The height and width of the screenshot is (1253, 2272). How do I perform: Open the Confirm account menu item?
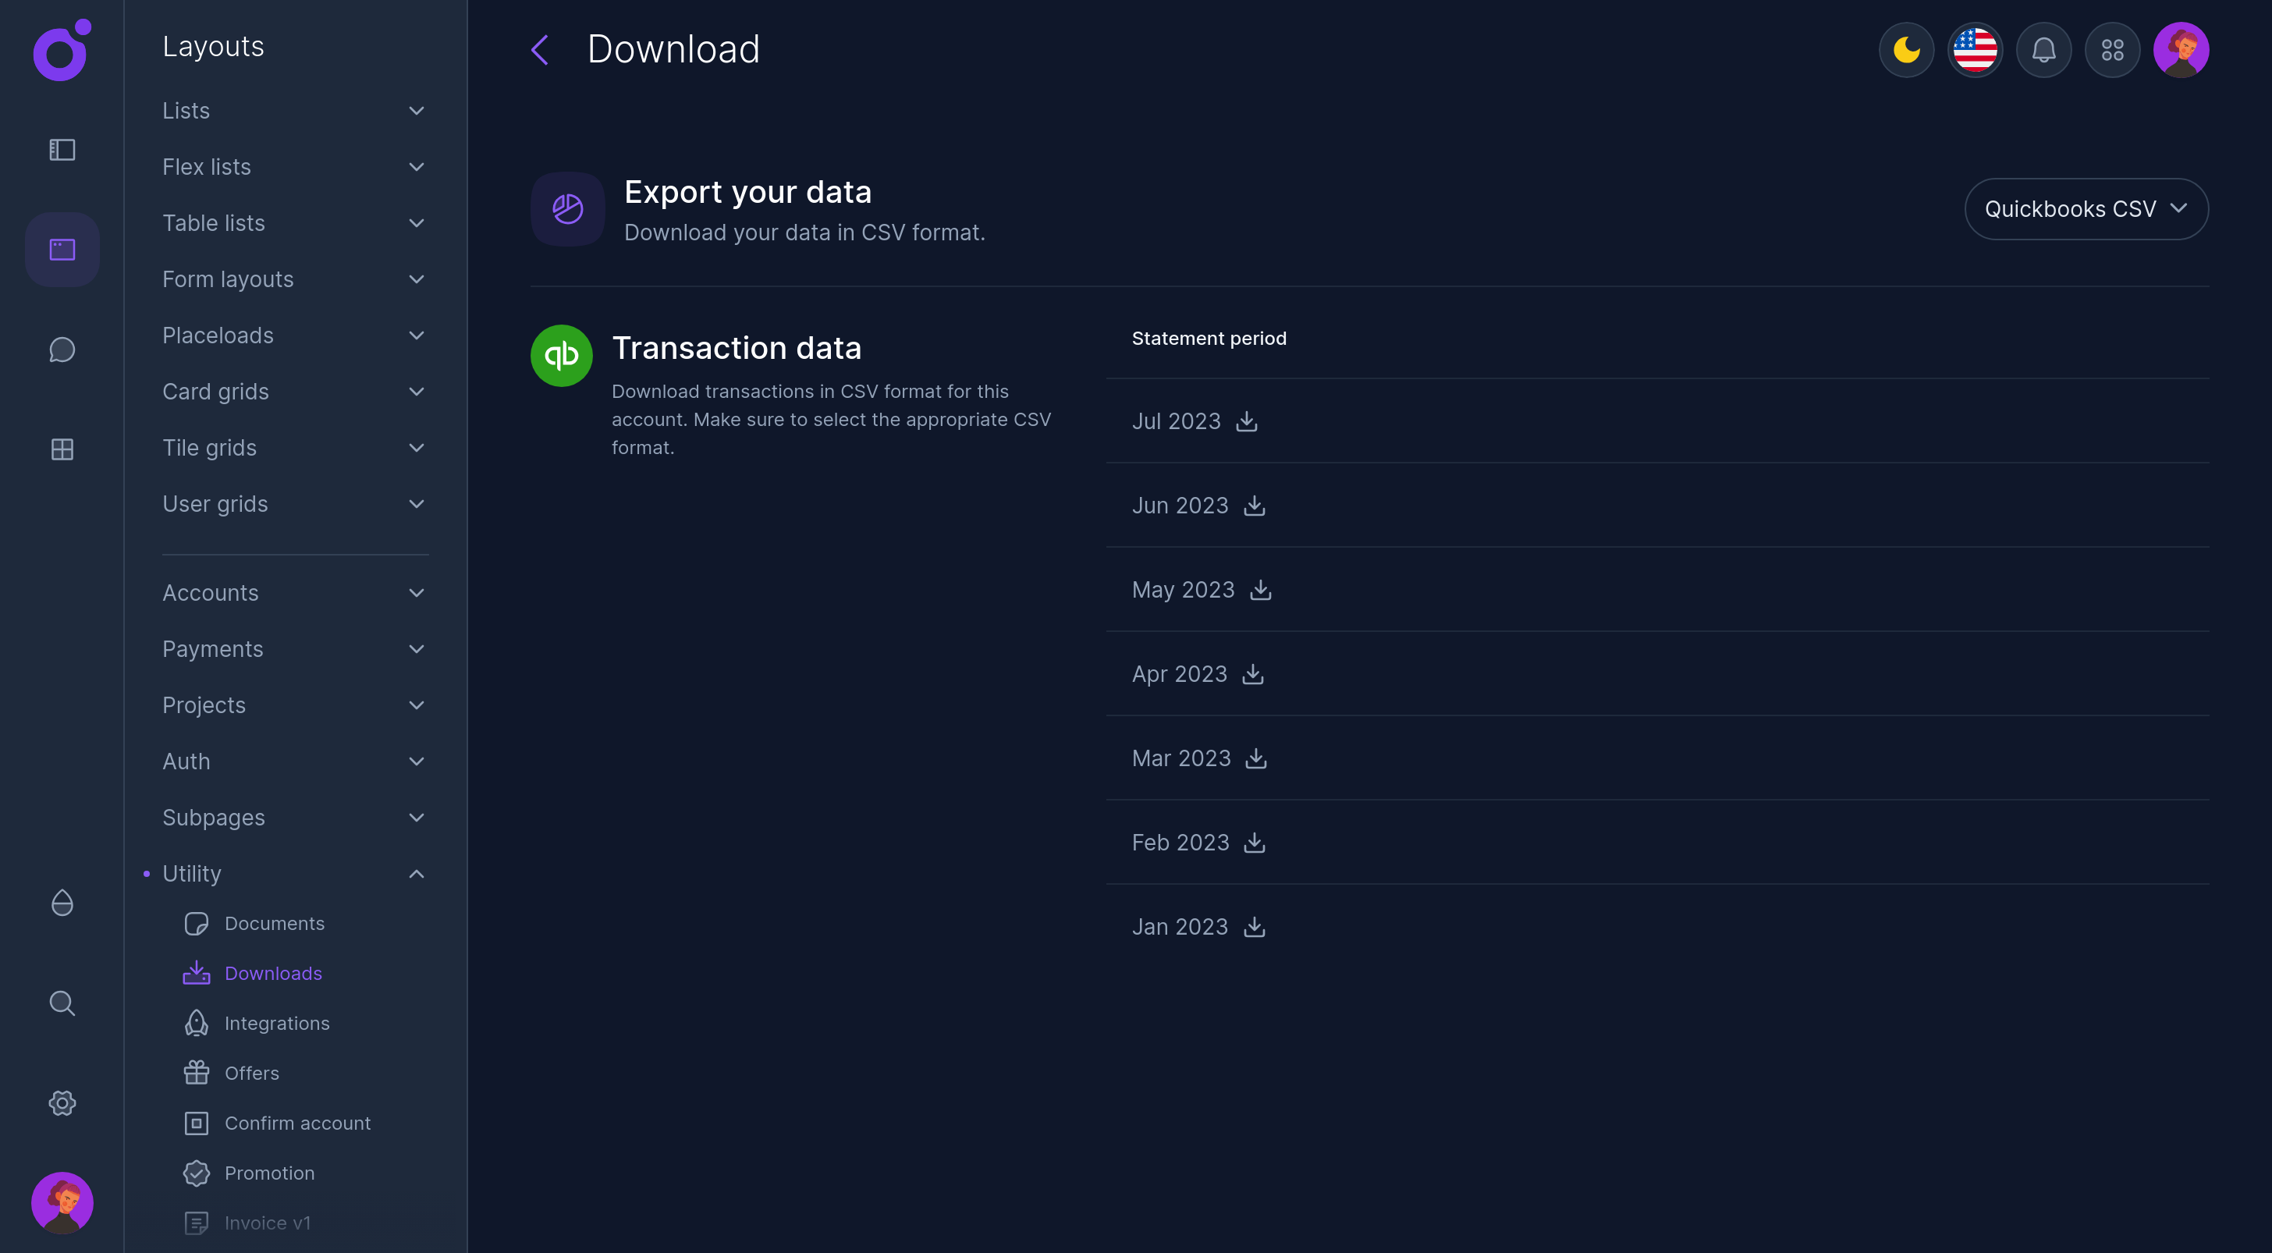[297, 1123]
